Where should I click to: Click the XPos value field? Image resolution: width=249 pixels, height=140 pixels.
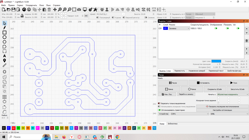10,14
